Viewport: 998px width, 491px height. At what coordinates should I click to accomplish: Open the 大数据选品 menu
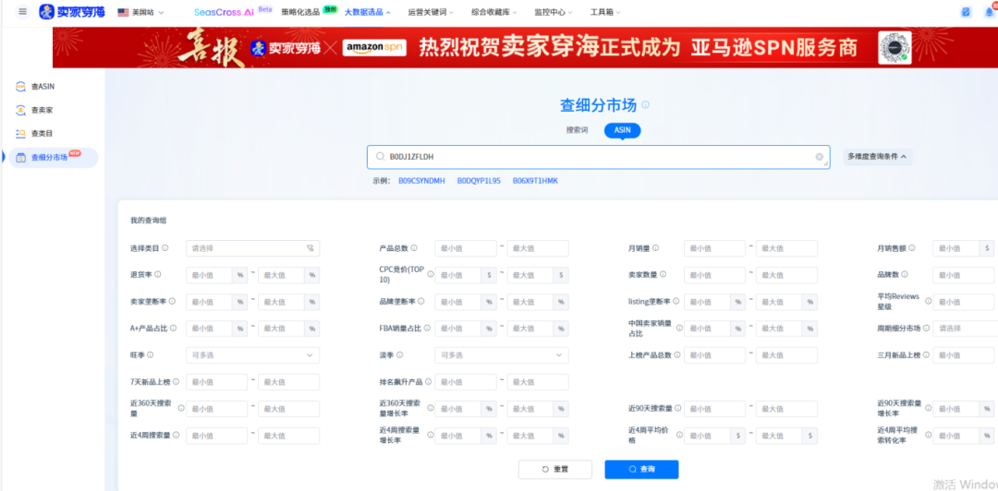click(367, 13)
